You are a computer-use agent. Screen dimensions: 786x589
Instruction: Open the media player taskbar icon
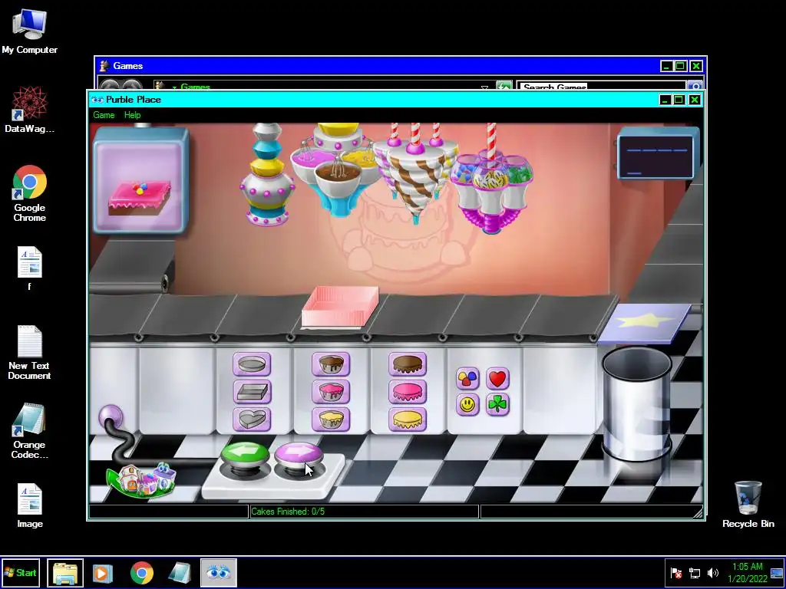click(x=102, y=573)
